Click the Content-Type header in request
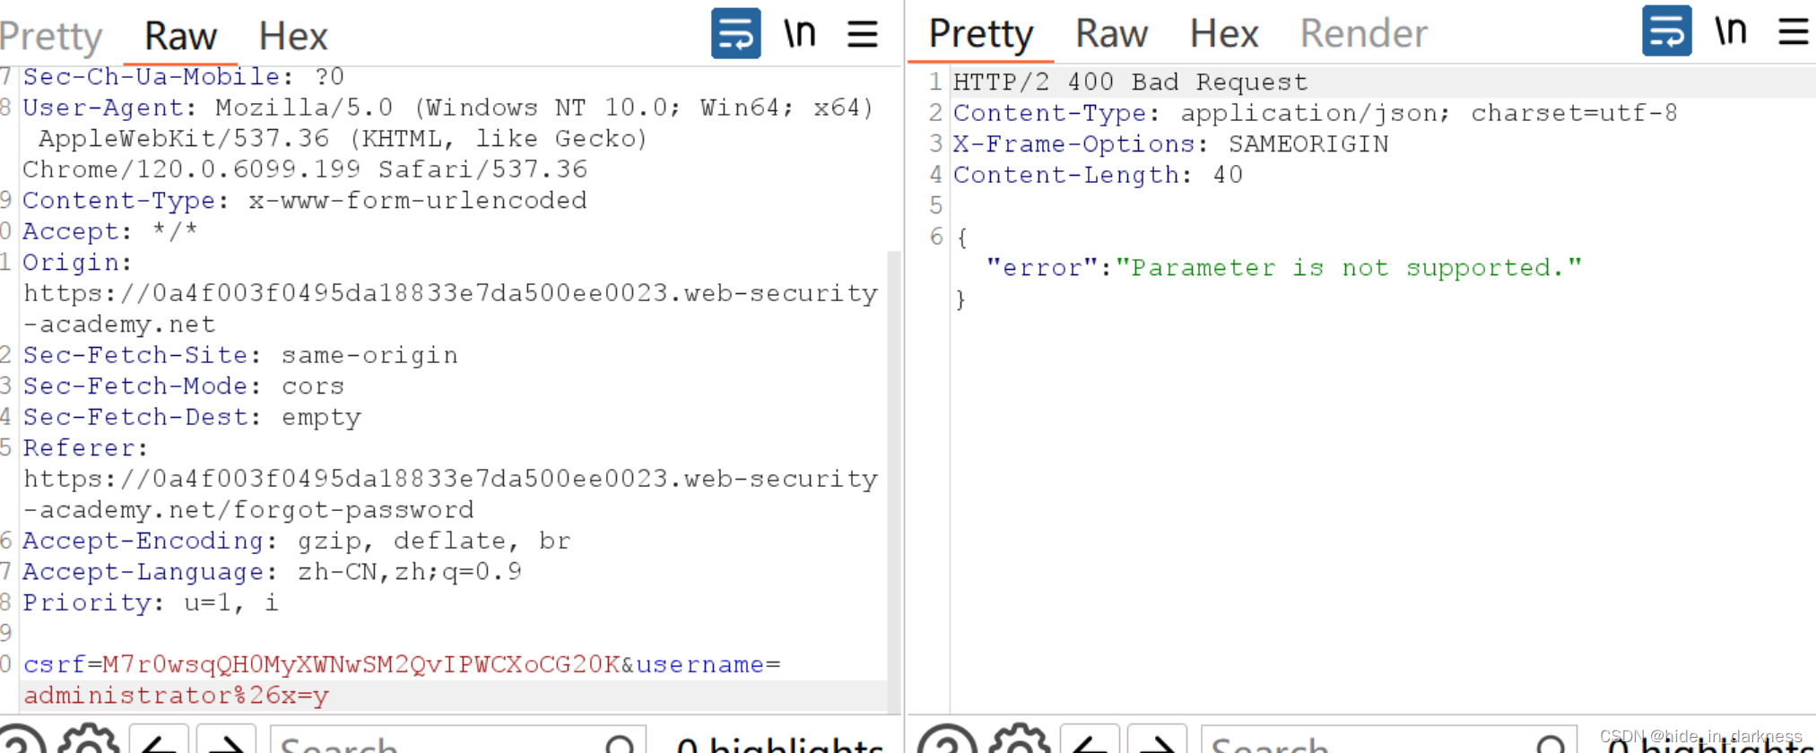 pos(305,201)
